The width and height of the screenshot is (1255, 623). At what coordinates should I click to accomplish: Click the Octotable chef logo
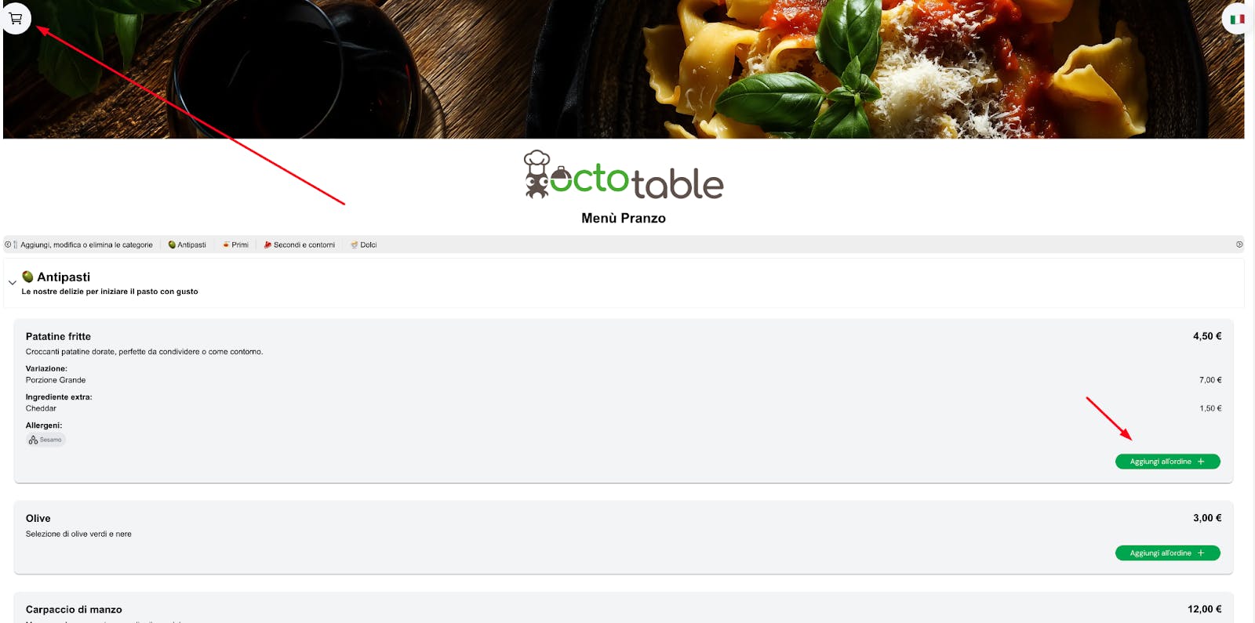(624, 175)
